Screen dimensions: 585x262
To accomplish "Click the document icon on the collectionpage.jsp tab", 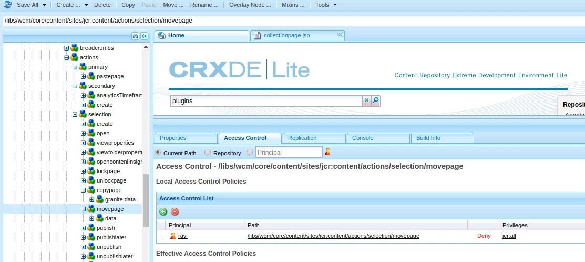I will pyautogui.click(x=257, y=35).
